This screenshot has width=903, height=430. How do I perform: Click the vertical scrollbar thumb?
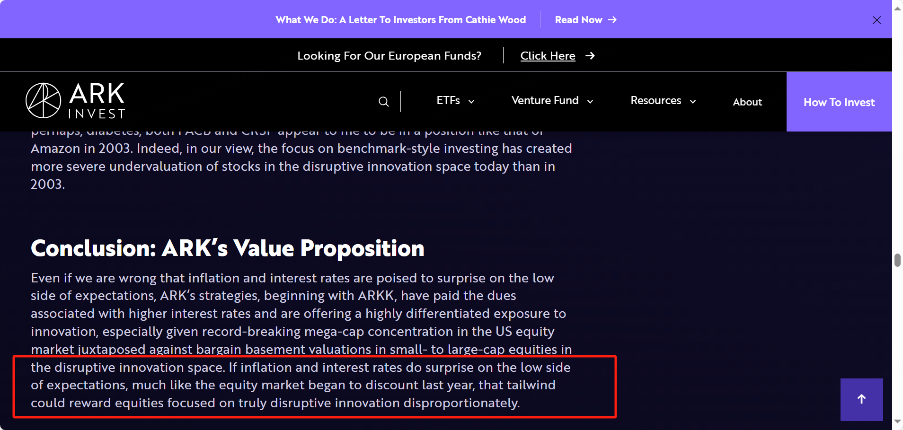(897, 260)
